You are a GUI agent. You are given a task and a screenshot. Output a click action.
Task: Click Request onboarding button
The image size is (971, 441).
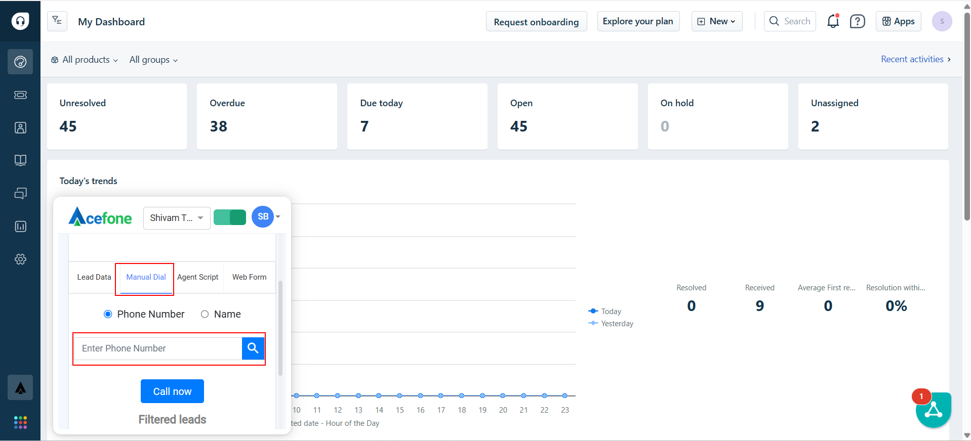(x=536, y=21)
